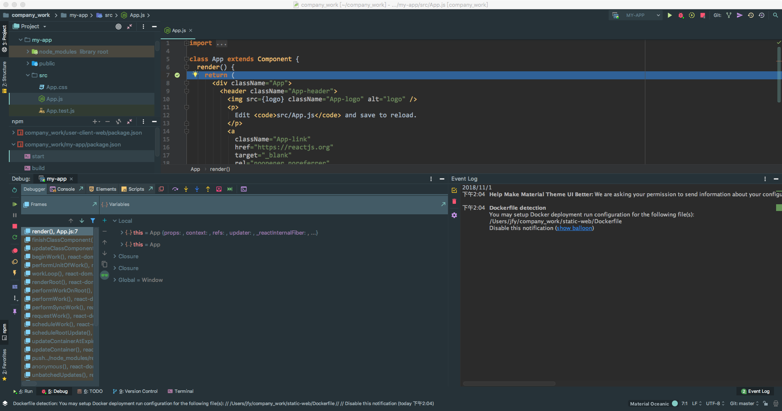Commit changes with the purple arrow icon
The width and height of the screenshot is (782, 411).
coord(740,15)
